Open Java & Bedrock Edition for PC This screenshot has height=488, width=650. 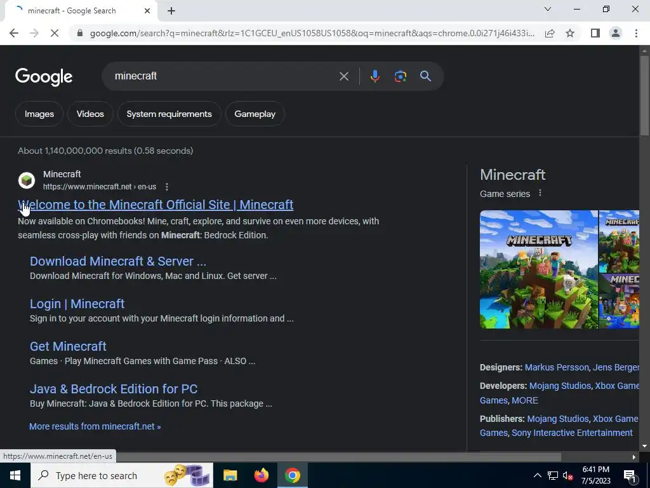pos(114,389)
